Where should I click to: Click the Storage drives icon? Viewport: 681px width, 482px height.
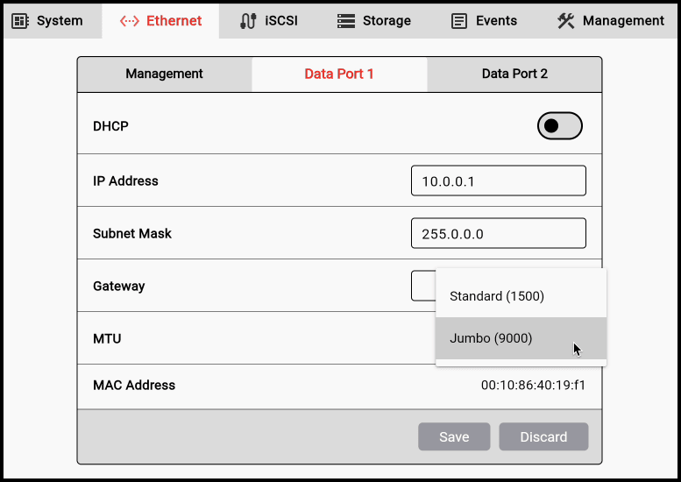click(x=346, y=21)
